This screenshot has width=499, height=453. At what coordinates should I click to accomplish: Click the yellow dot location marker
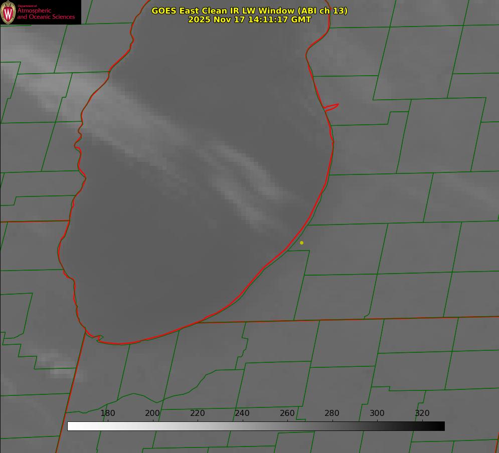point(301,243)
